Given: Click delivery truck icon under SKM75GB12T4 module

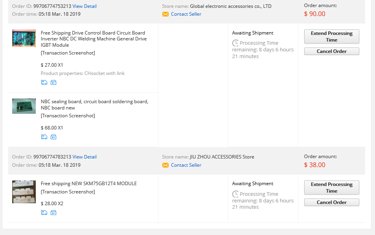Looking at the screenshot, I should [x=44, y=213].
